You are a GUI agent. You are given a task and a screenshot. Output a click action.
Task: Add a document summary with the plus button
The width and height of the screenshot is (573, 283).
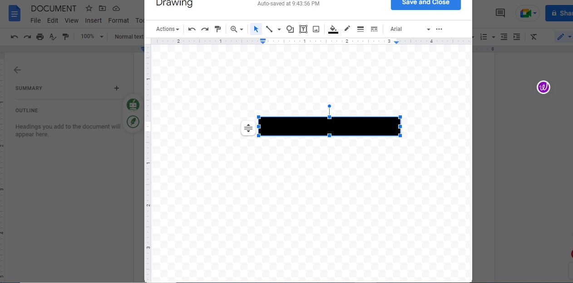click(x=116, y=88)
